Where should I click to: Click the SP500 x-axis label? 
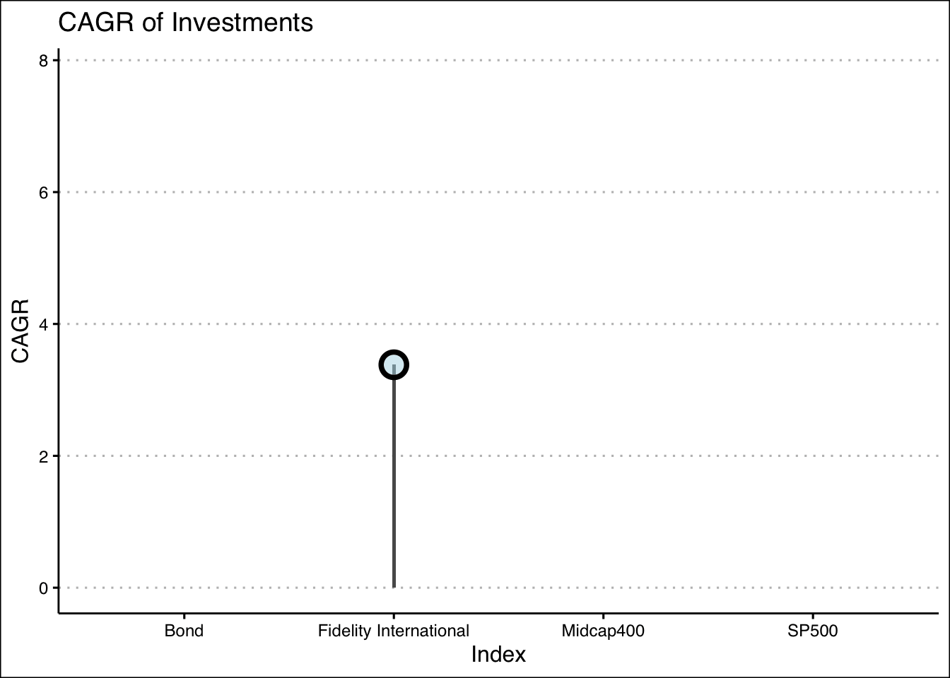coord(813,631)
